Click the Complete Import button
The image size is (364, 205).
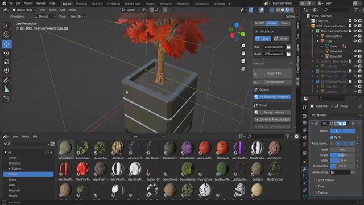tap(272, 82)
